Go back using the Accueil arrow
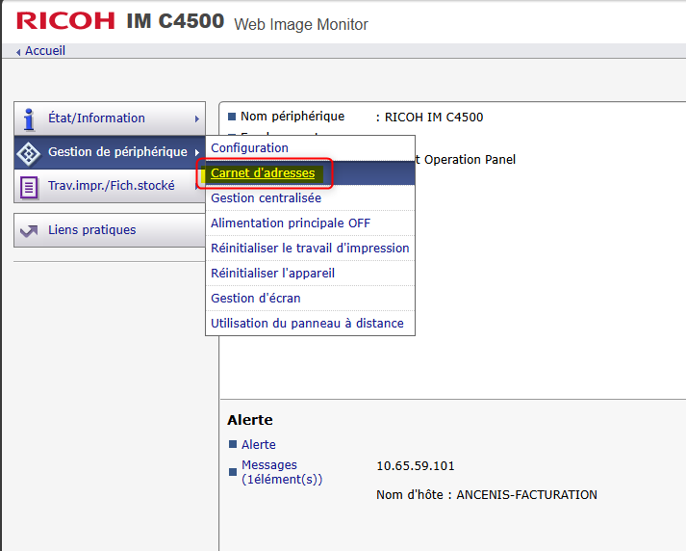The height and width of the screenshot is (551, 686). click(18, 52)
